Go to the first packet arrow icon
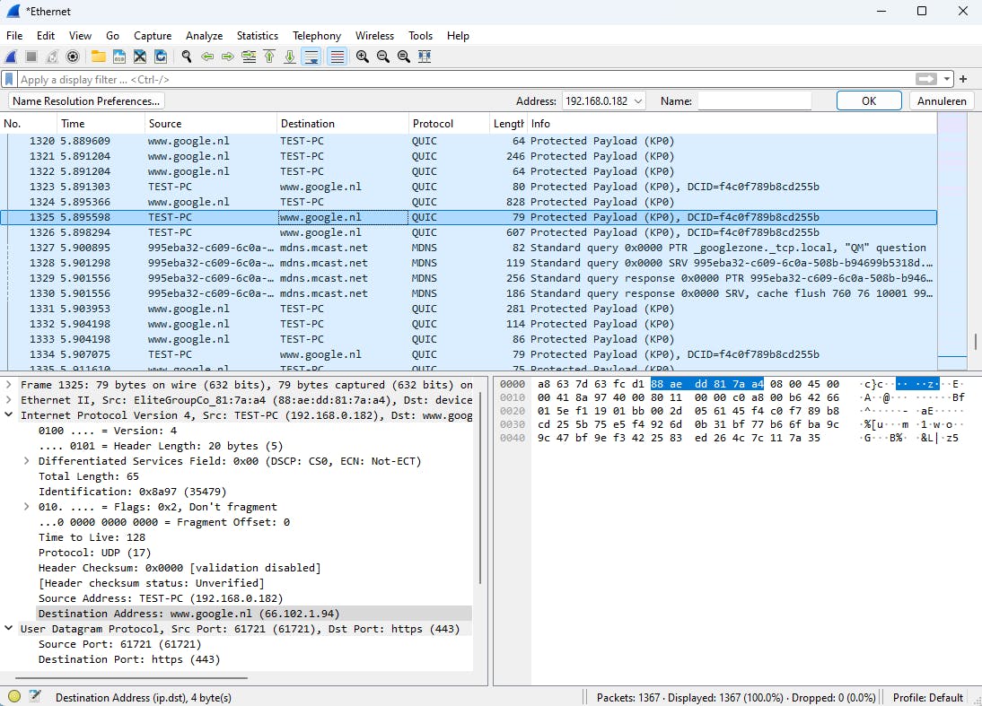Image resolution: width=982 pixels, height=706 pixels. point(269,57)
